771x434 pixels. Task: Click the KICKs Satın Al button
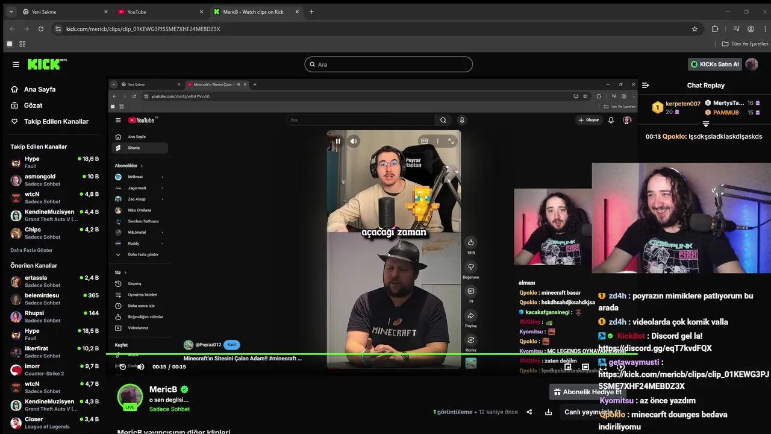[x=714, y=64]
